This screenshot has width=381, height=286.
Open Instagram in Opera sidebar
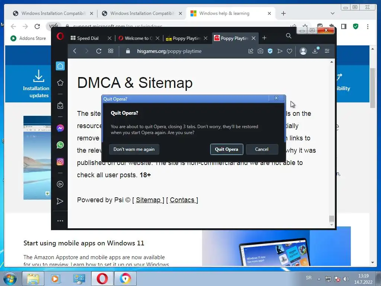click(x=60, y=162)
